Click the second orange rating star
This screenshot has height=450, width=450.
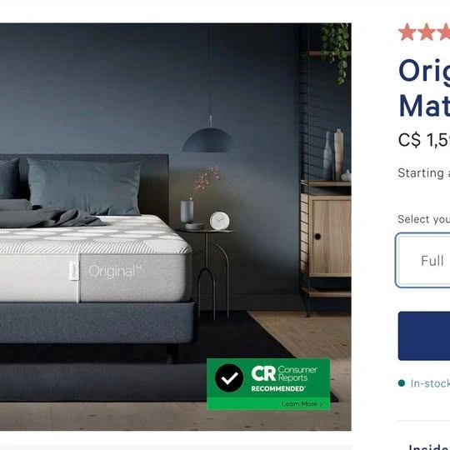point(427,32)
